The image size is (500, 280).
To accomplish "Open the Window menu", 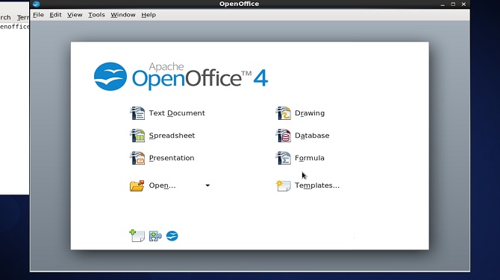I will click(123, 15).
